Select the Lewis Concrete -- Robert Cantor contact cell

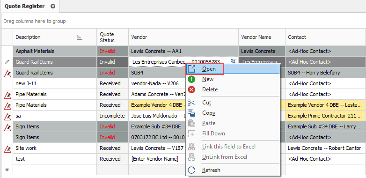pyautogui.click(x=324, y=148)
